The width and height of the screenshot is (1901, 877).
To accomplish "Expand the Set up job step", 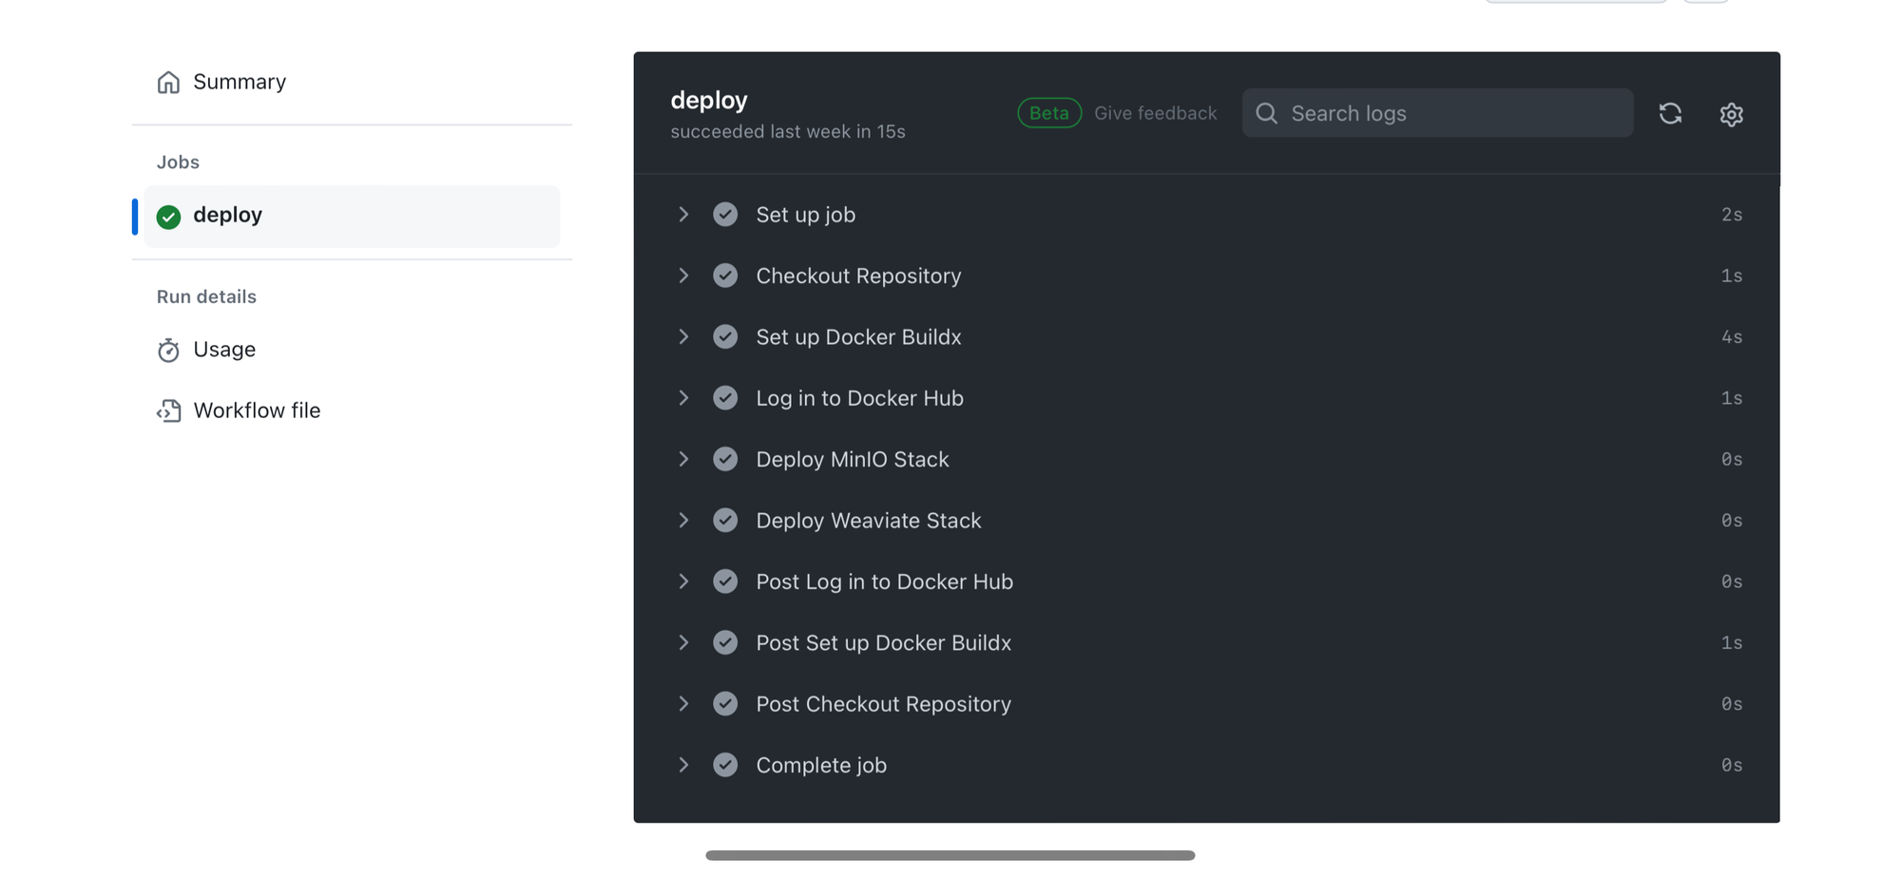I will pos(683,215).
